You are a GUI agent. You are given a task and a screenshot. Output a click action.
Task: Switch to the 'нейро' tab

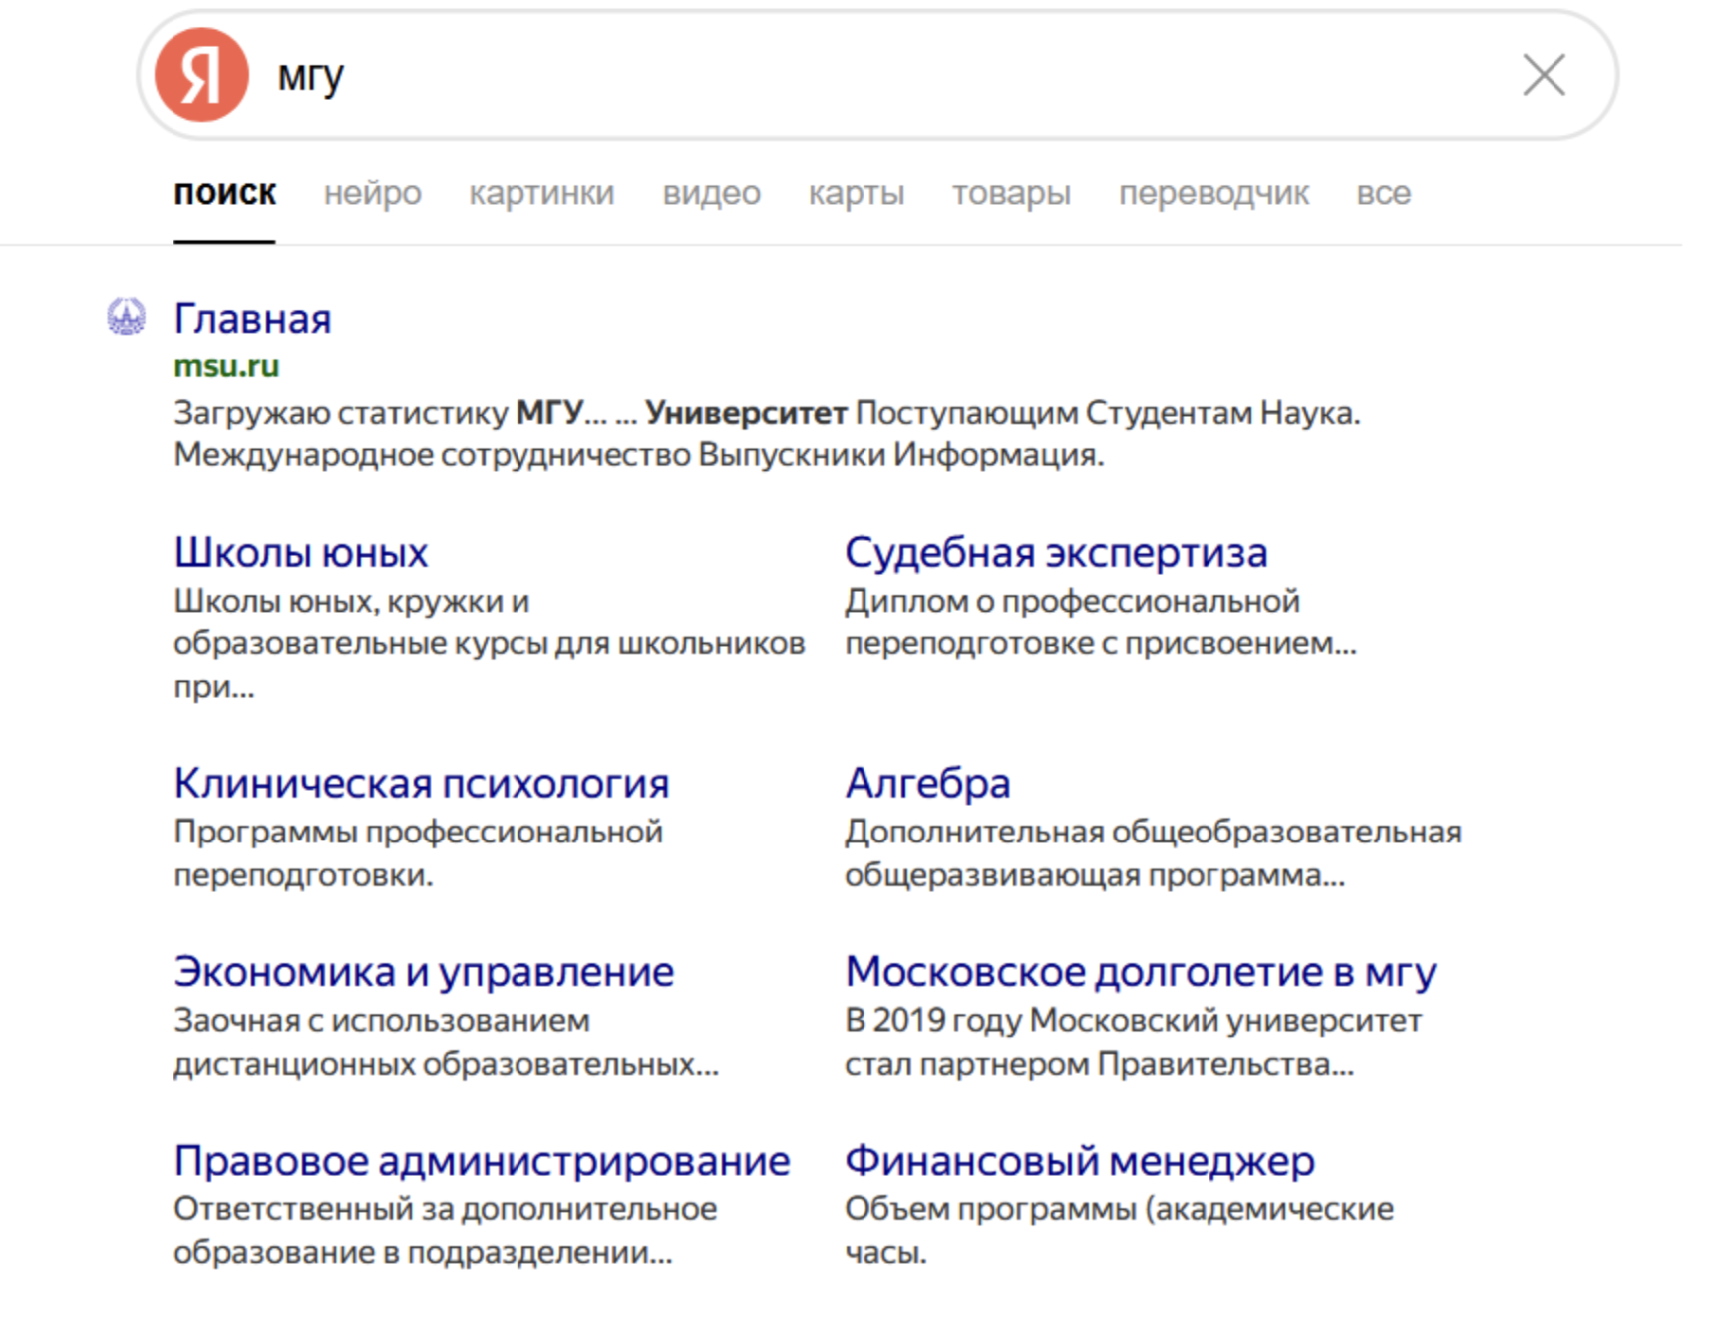pyautogui.click(x=372, y=193)
